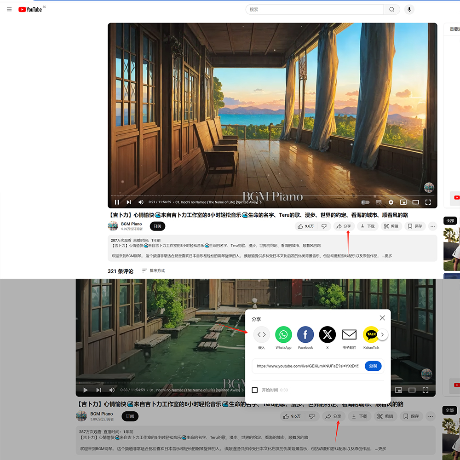460x460 pixels.
Task: Toggle subtitles in the player controls
Action: (x=379, y=202)
